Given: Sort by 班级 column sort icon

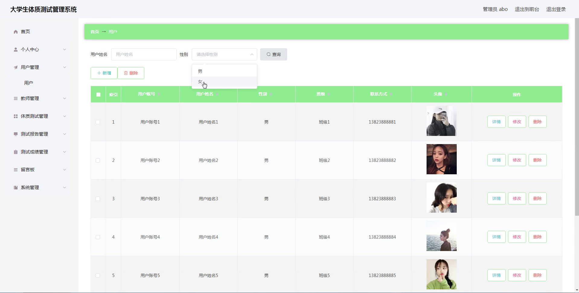Looking at the screenshot, I should [x=329, y=94].
